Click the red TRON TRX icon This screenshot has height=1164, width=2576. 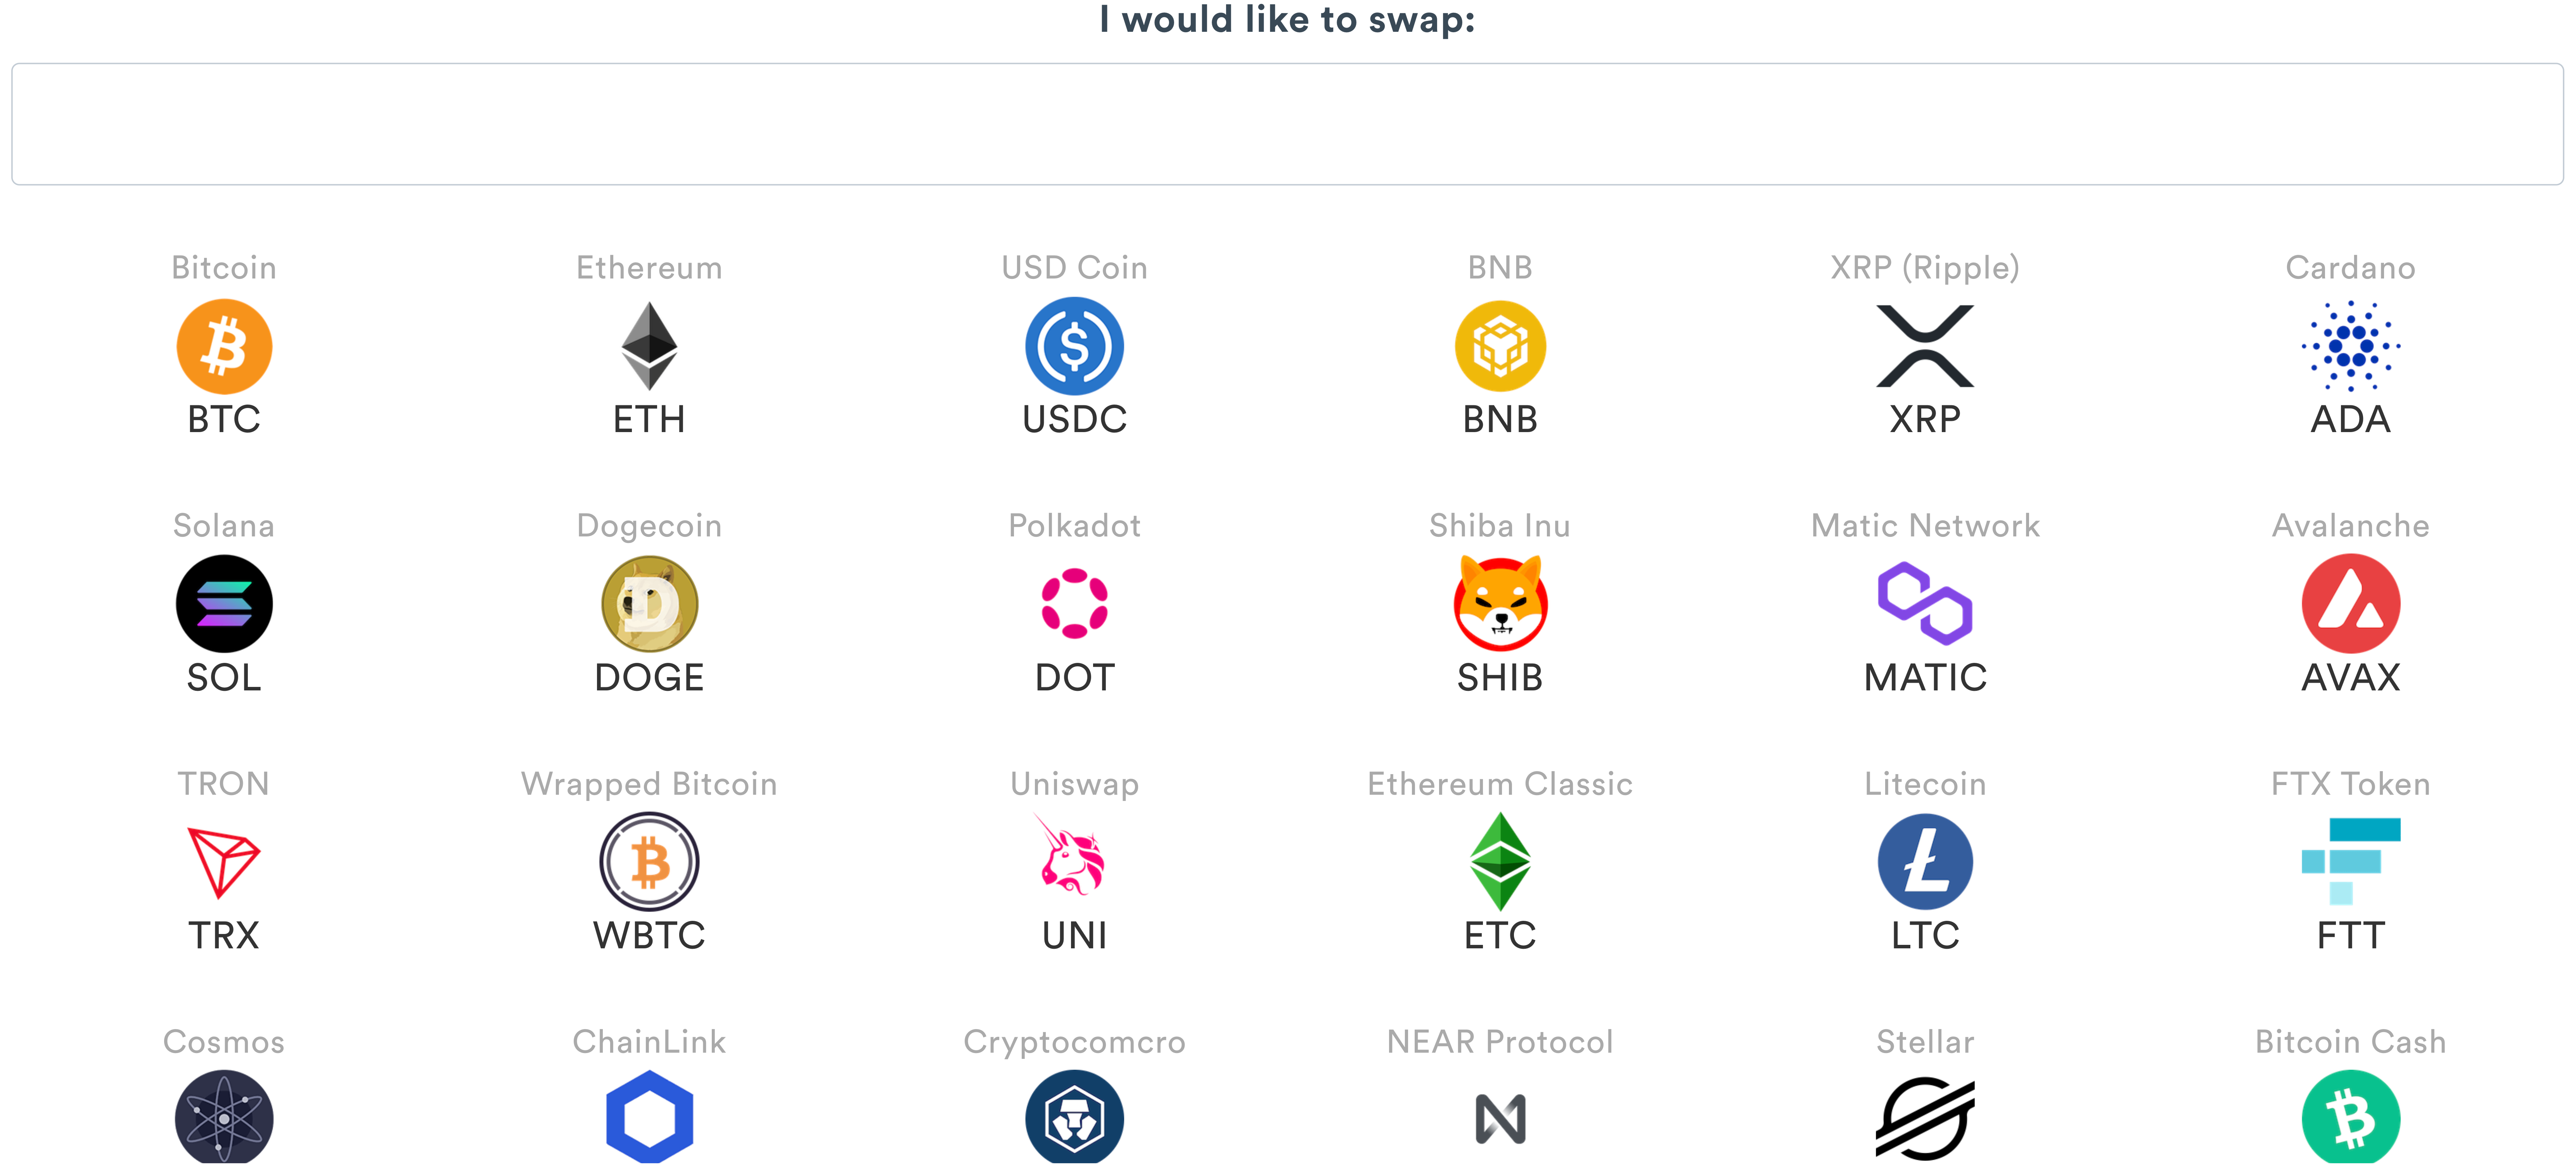[224, 862]
